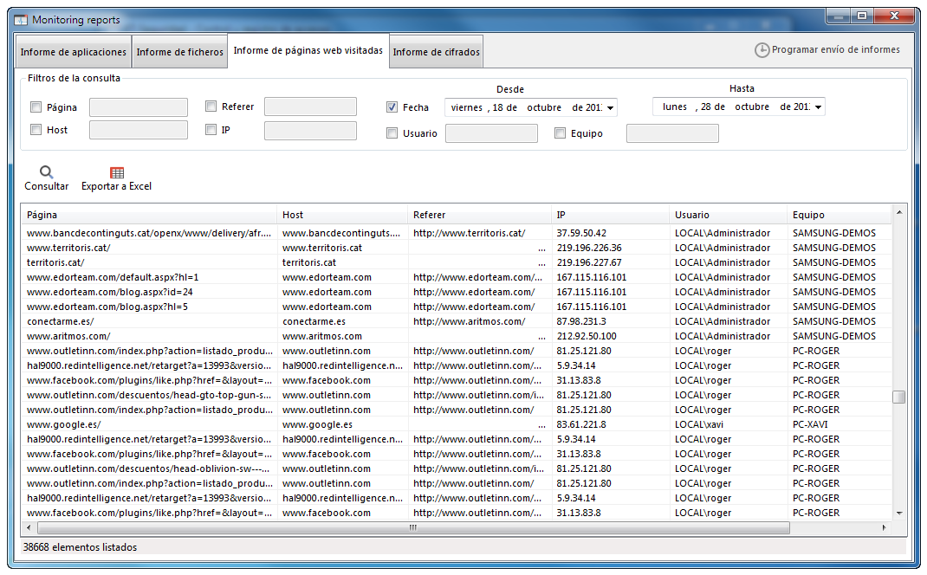Screen dimensions: 927x575
Task: Click the horizontal scrollbar right arrow
Action: click(x=885, y=527)
